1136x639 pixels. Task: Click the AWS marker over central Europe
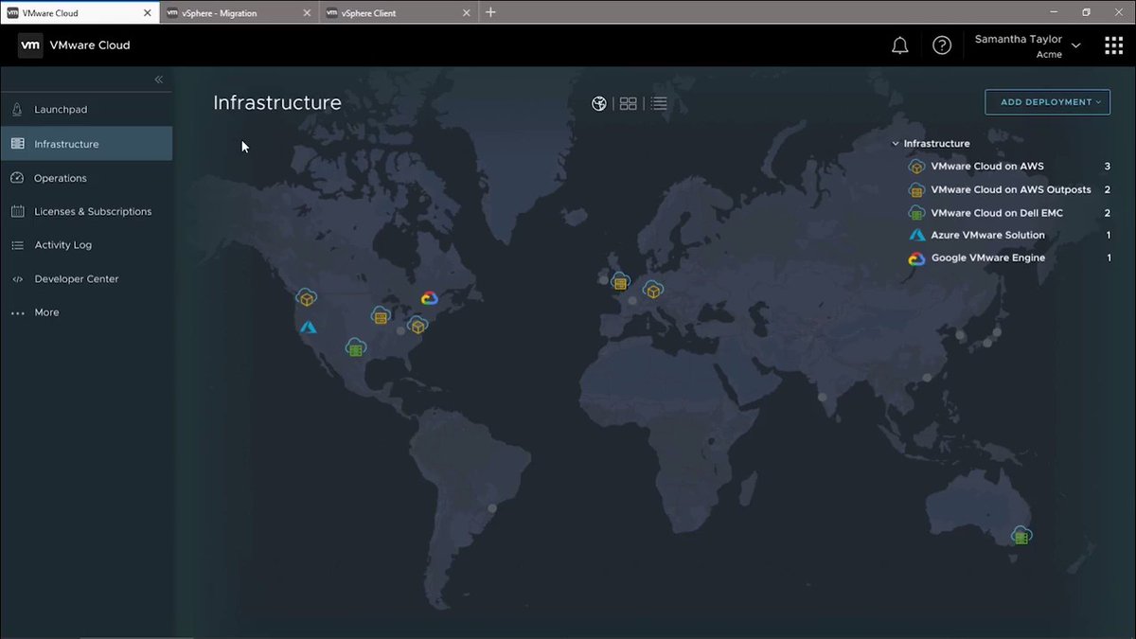[653, 290]
